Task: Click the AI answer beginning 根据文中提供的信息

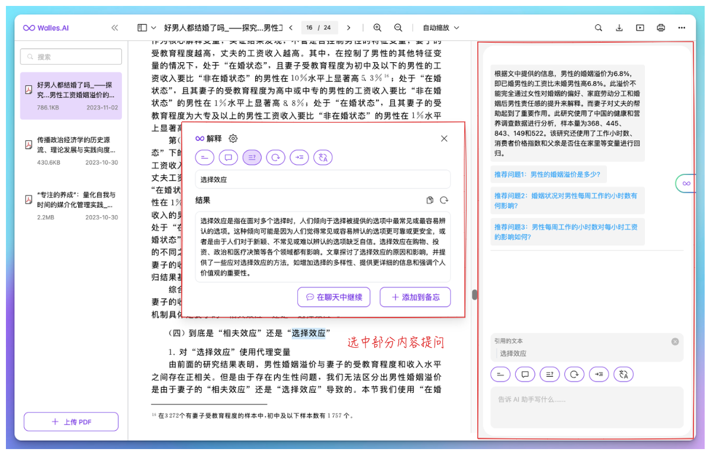Action: 567,113
